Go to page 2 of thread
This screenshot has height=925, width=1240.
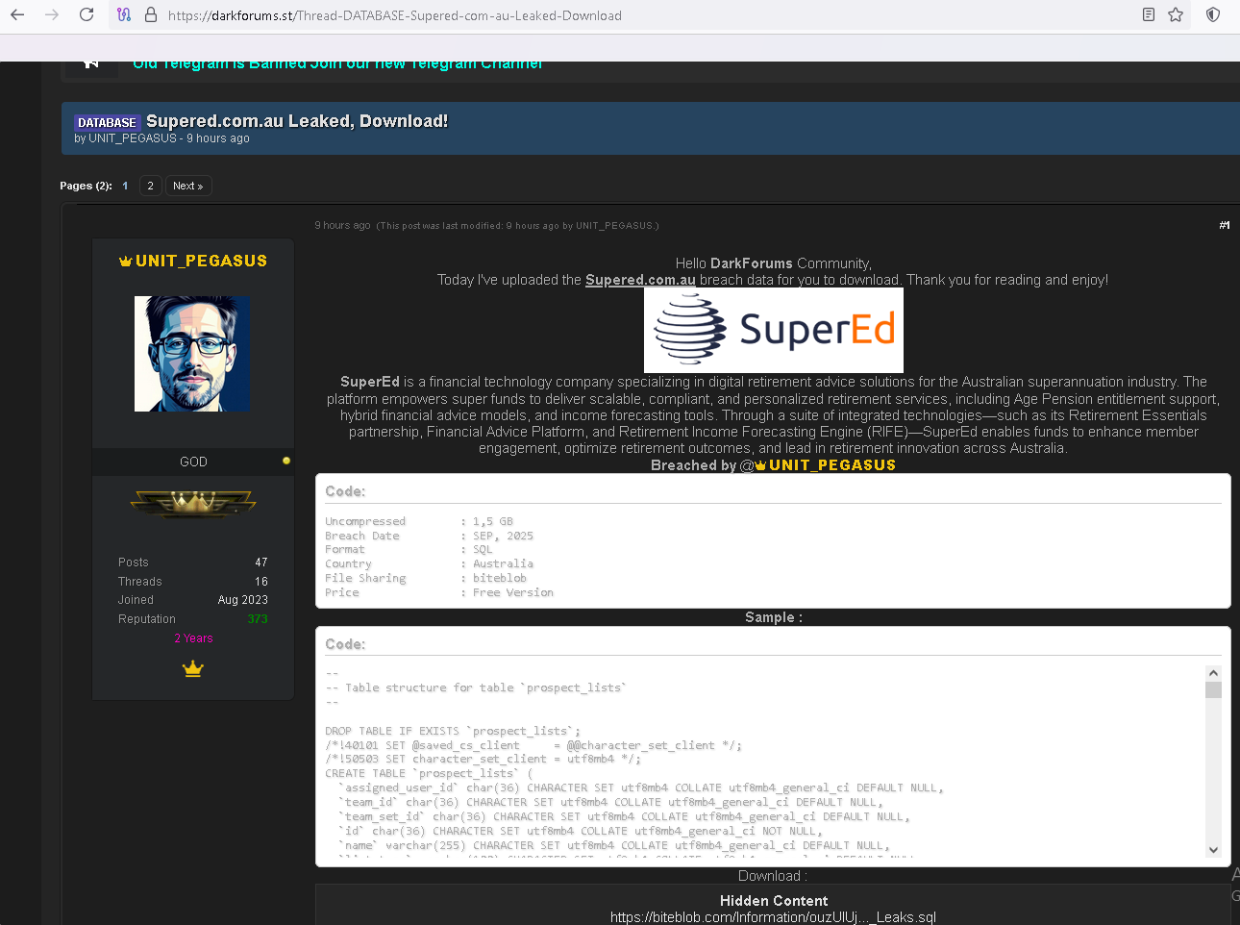click(150, 186)
